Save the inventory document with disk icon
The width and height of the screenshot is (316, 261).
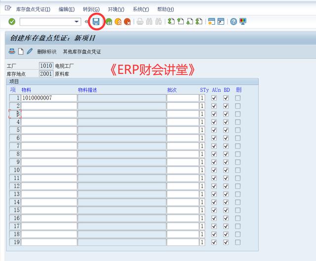click(96, 21)
